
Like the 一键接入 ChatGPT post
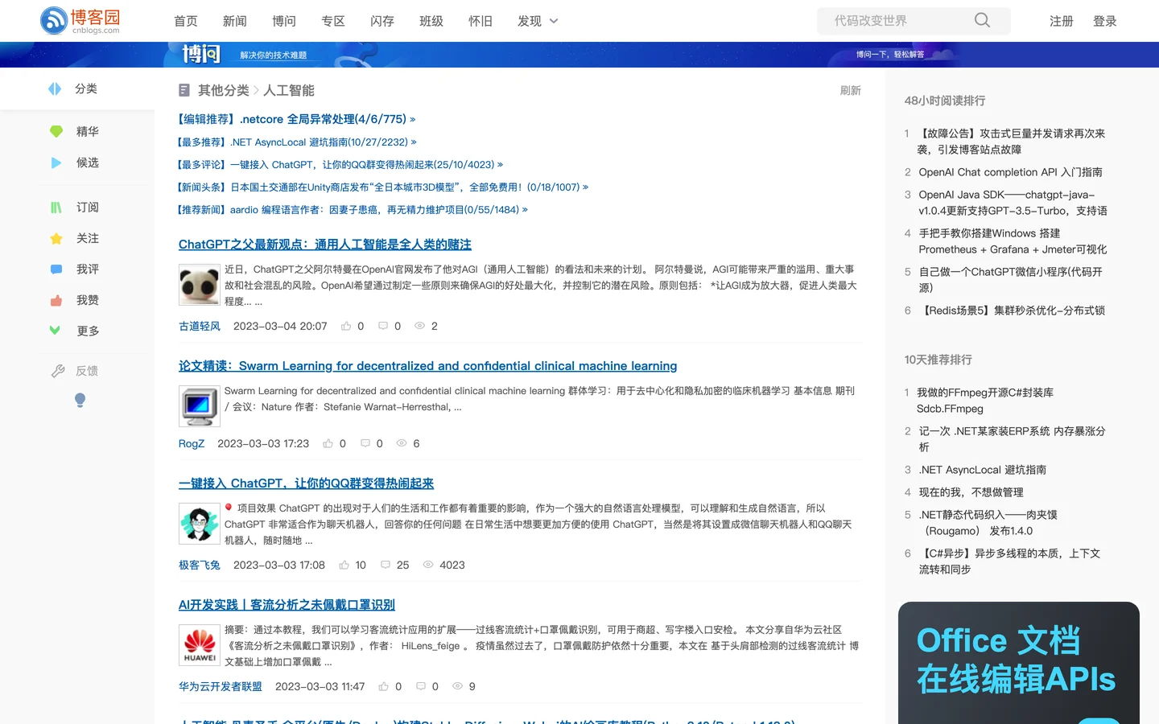pos(344,565)
